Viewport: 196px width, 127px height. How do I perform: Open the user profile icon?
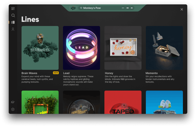pyautogui.click(x=13, y=29)
